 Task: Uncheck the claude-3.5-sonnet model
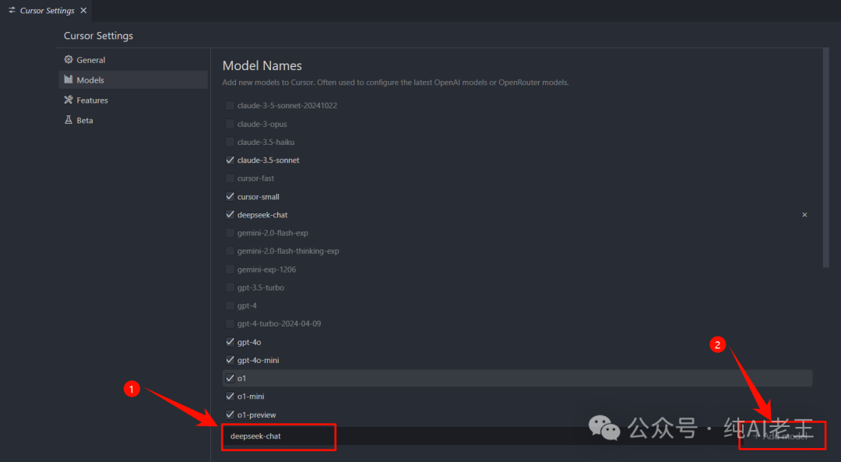coord(230,160)
